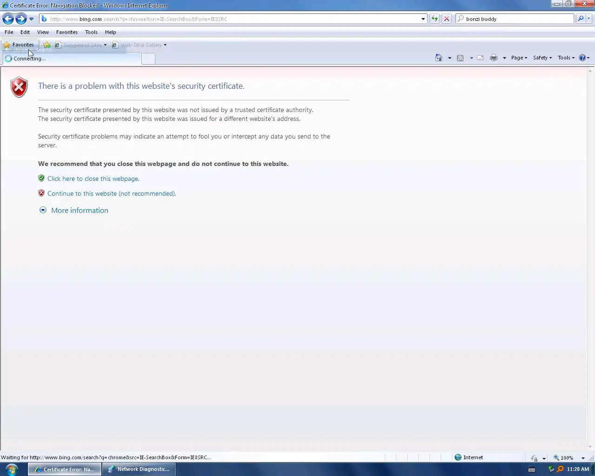
Task: Switch to Network Diagnostics taskbar window
Action: click(139, 469)
